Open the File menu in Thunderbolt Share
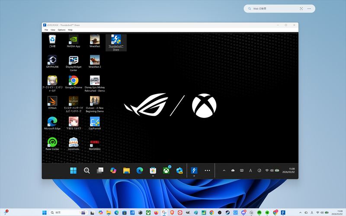The width and height of the screenshot is (346, 216). [x=46, y=30]
